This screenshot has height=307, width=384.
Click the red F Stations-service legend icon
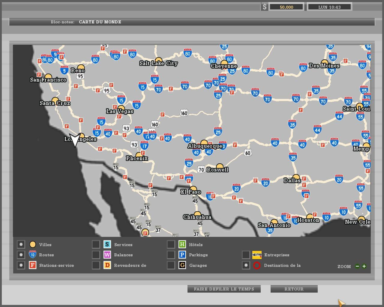(x=33, y=265)
